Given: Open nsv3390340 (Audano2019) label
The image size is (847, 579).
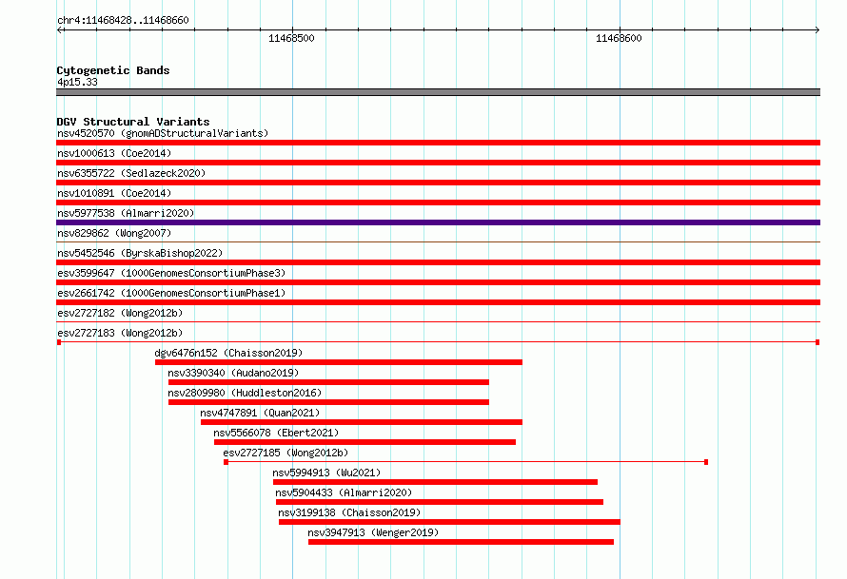Looking at the screenshot, I should pyautogui.click(x=233, y=373).
